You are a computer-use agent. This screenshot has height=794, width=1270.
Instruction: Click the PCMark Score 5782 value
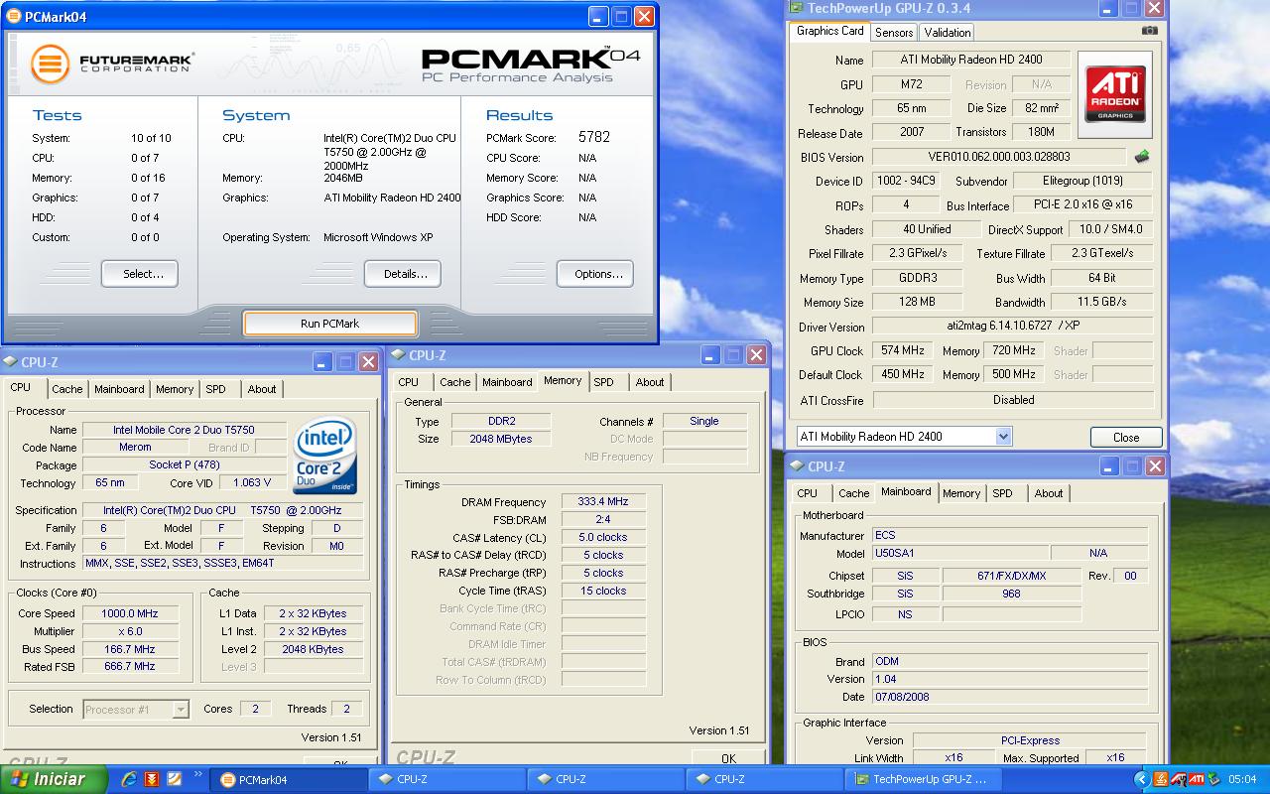click(x=594, y=137)
